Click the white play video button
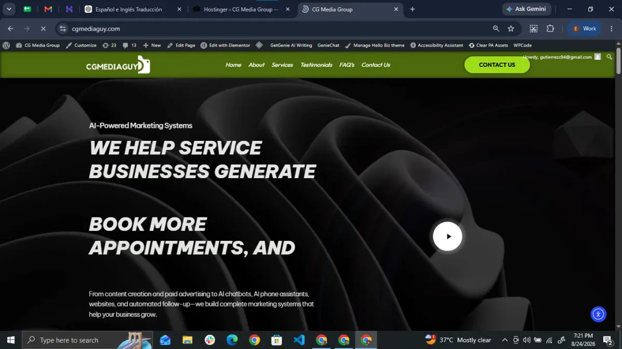The image size is (622, 349). coord(447,236)
